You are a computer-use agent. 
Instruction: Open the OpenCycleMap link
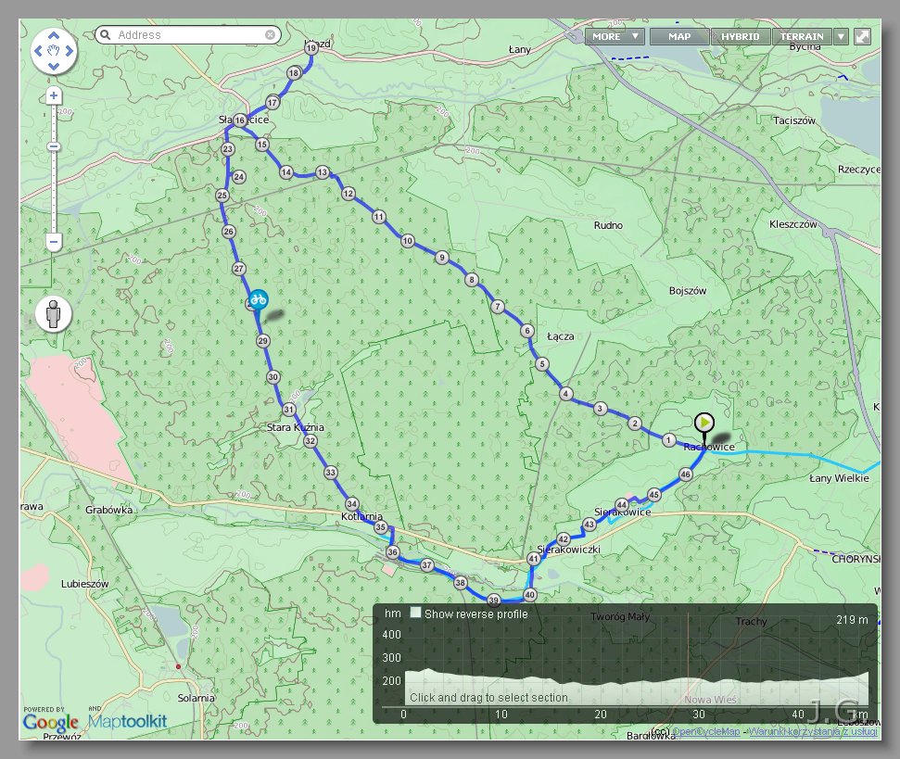point(706,731)
